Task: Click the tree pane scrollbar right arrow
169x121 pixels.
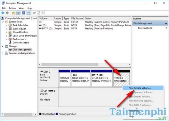Action: 35,114
